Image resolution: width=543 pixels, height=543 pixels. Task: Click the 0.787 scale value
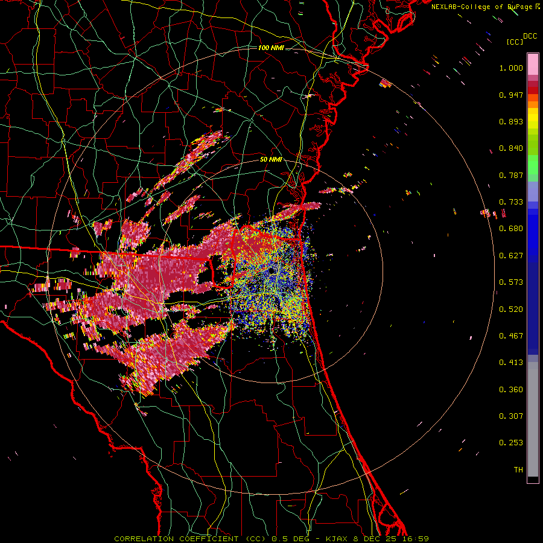pyautogui.click(x=511, y=175)
